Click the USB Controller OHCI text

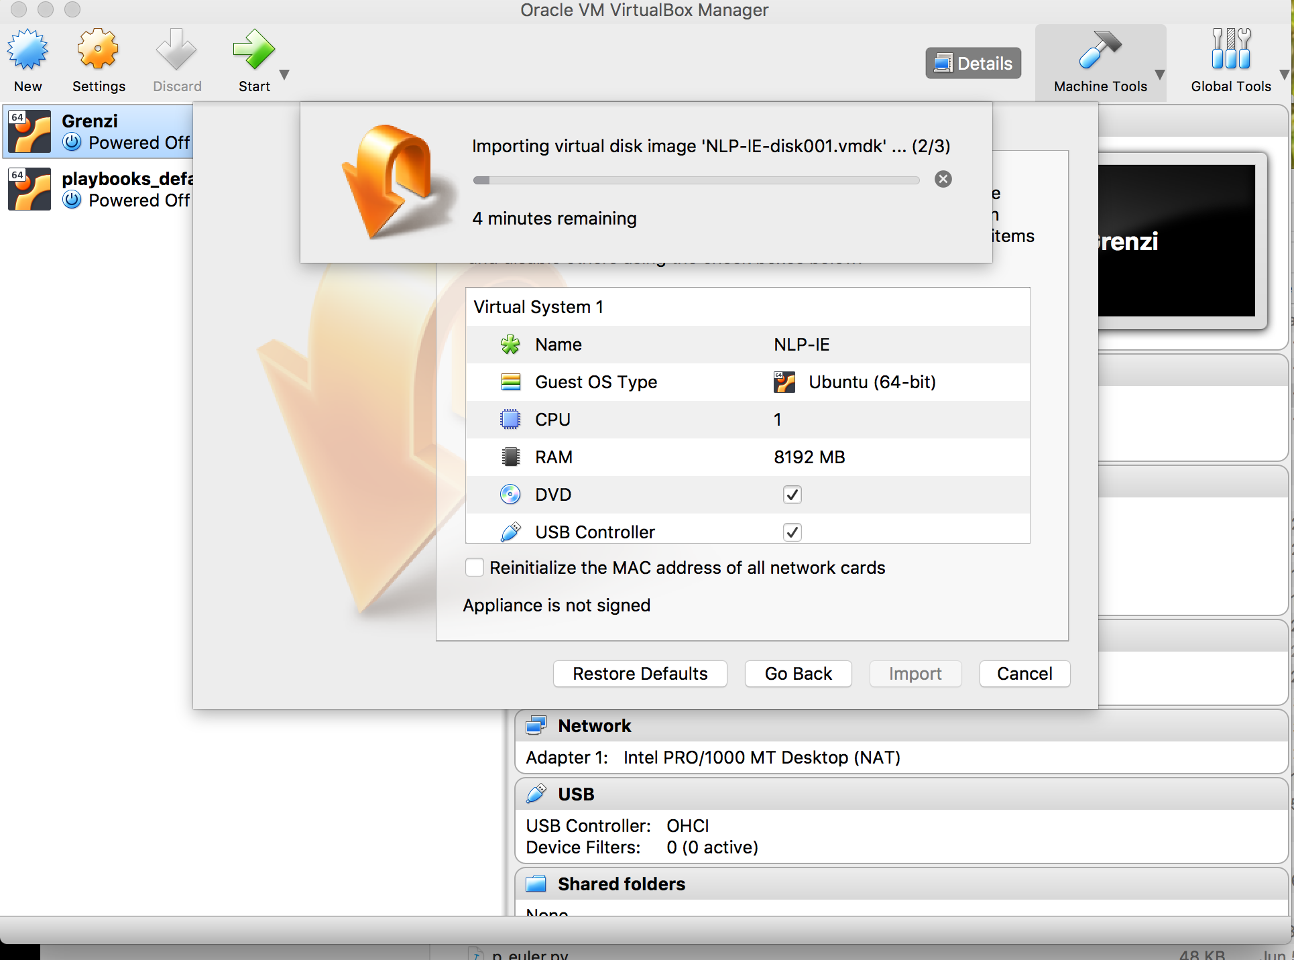pos(617,826)
